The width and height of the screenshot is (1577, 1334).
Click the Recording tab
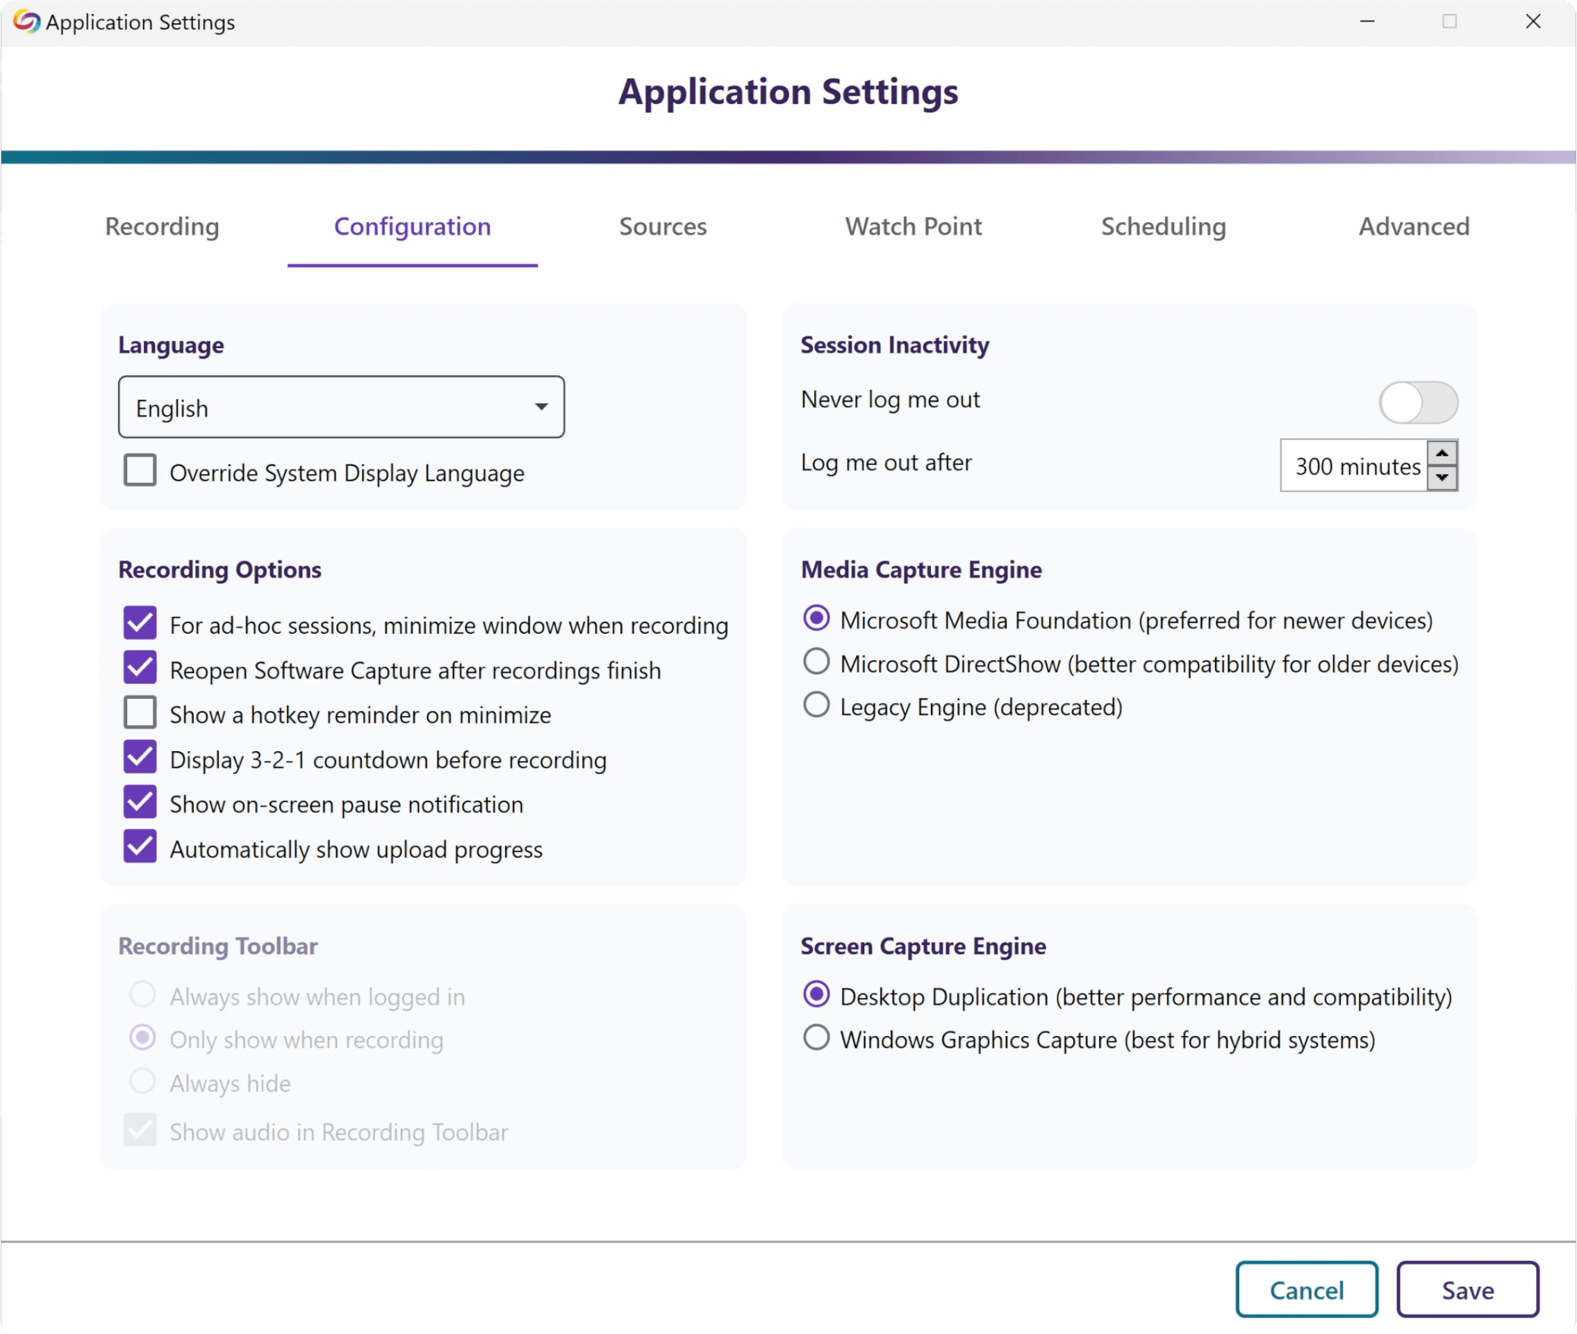pyautogui.click(x=161, y=227)
